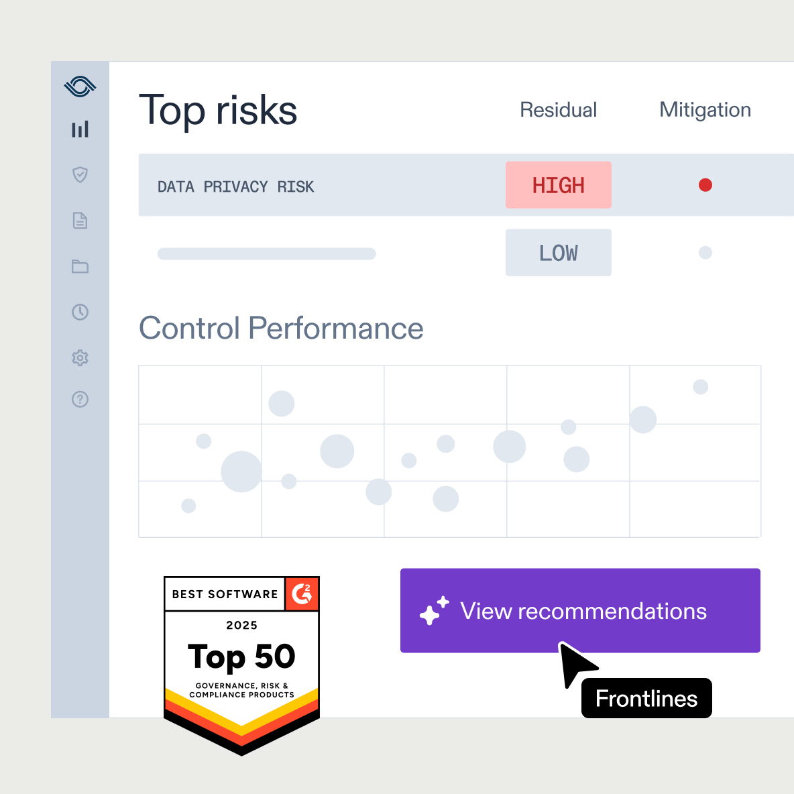
Task: Click the company logo at sidebar top
Action: (80, 86)
